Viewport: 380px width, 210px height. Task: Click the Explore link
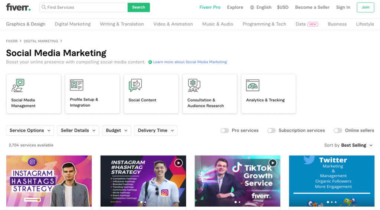tap(235, 7)
